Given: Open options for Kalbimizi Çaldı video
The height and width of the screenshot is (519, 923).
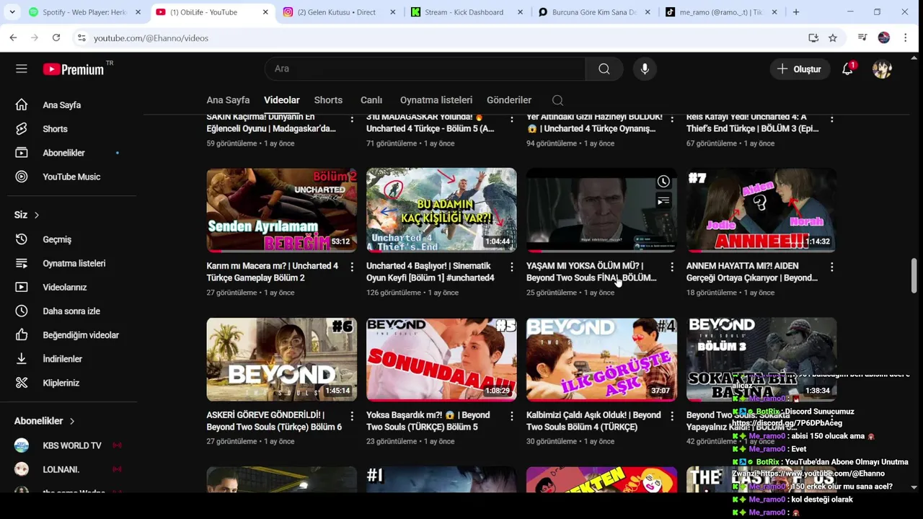Looking at the screenshot, I should click(x=672, y=417).
